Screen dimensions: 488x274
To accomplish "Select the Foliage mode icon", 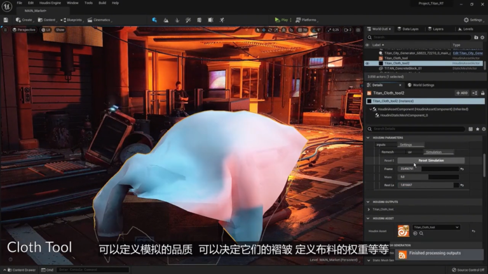I will click(177, 20).
